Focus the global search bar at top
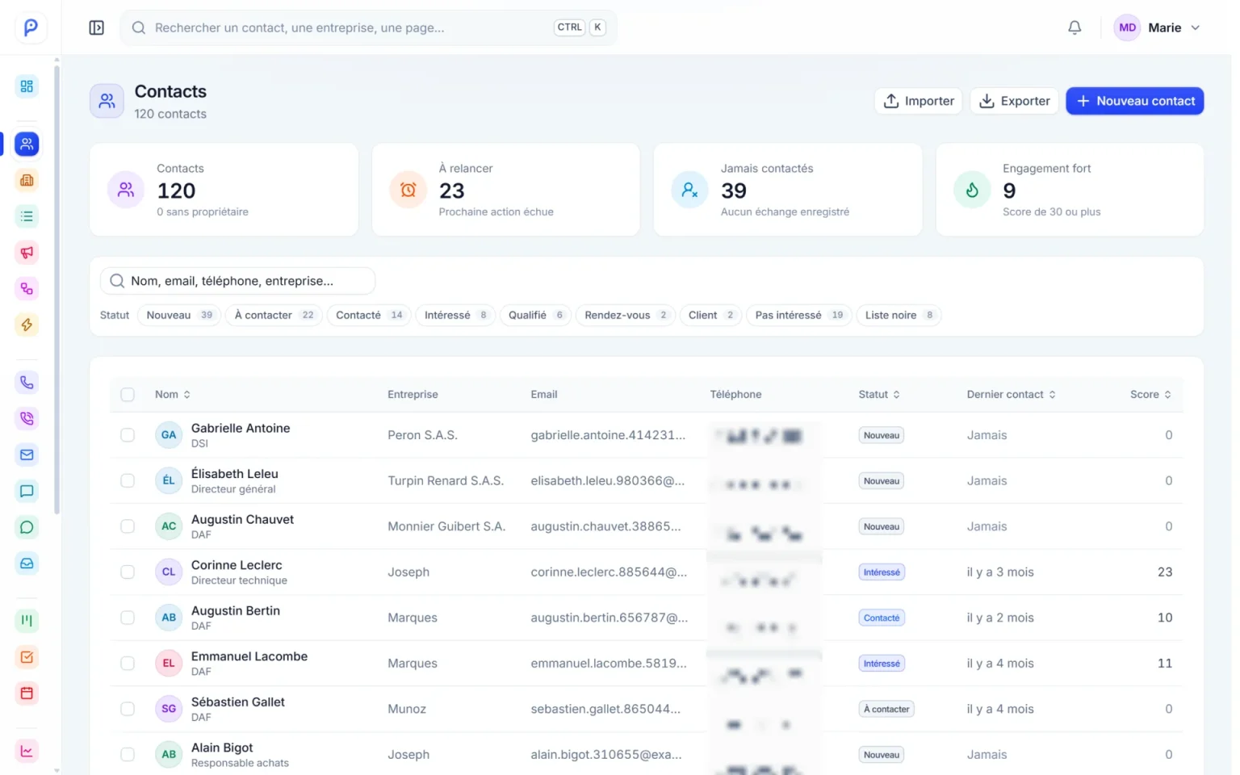 [x=369, y=27]
